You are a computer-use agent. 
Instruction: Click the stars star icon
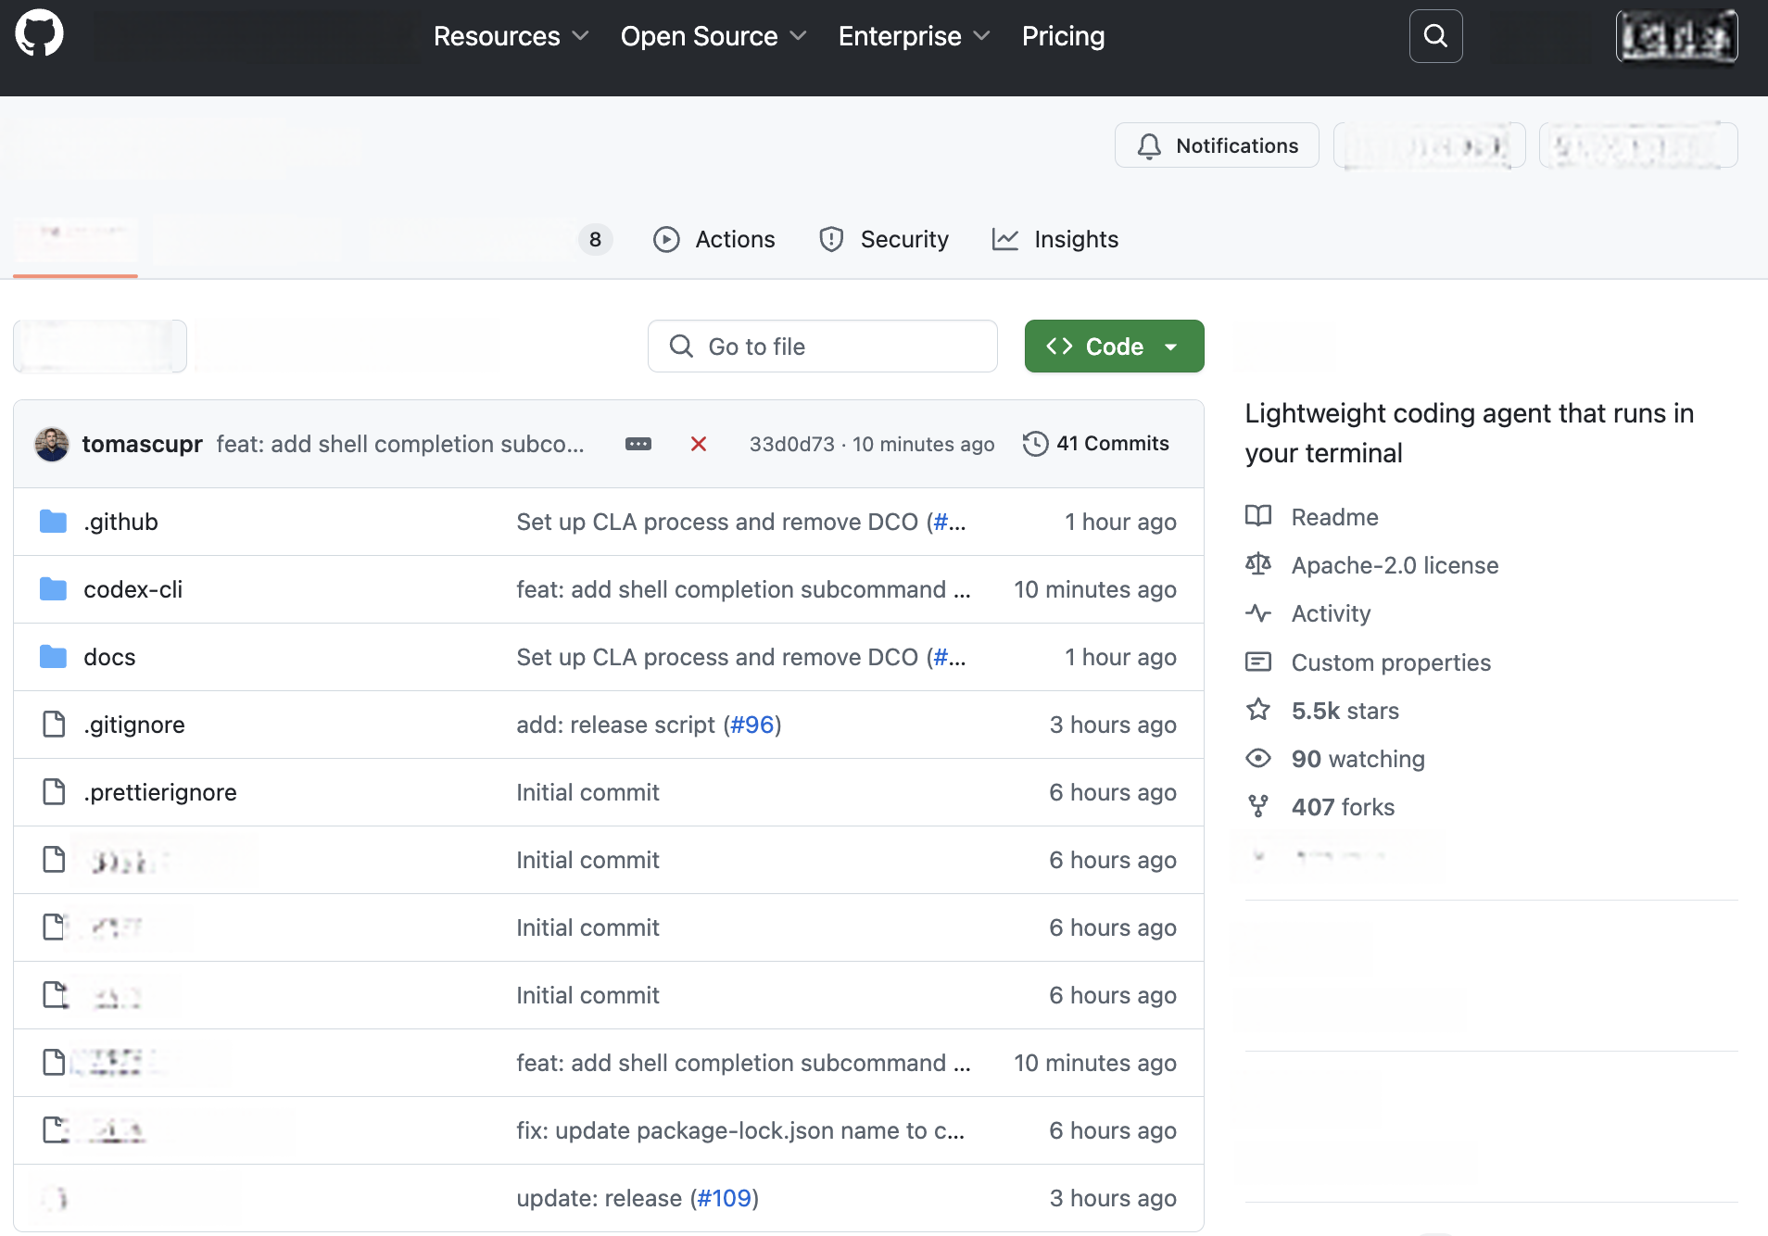[x=1258, y=710]
